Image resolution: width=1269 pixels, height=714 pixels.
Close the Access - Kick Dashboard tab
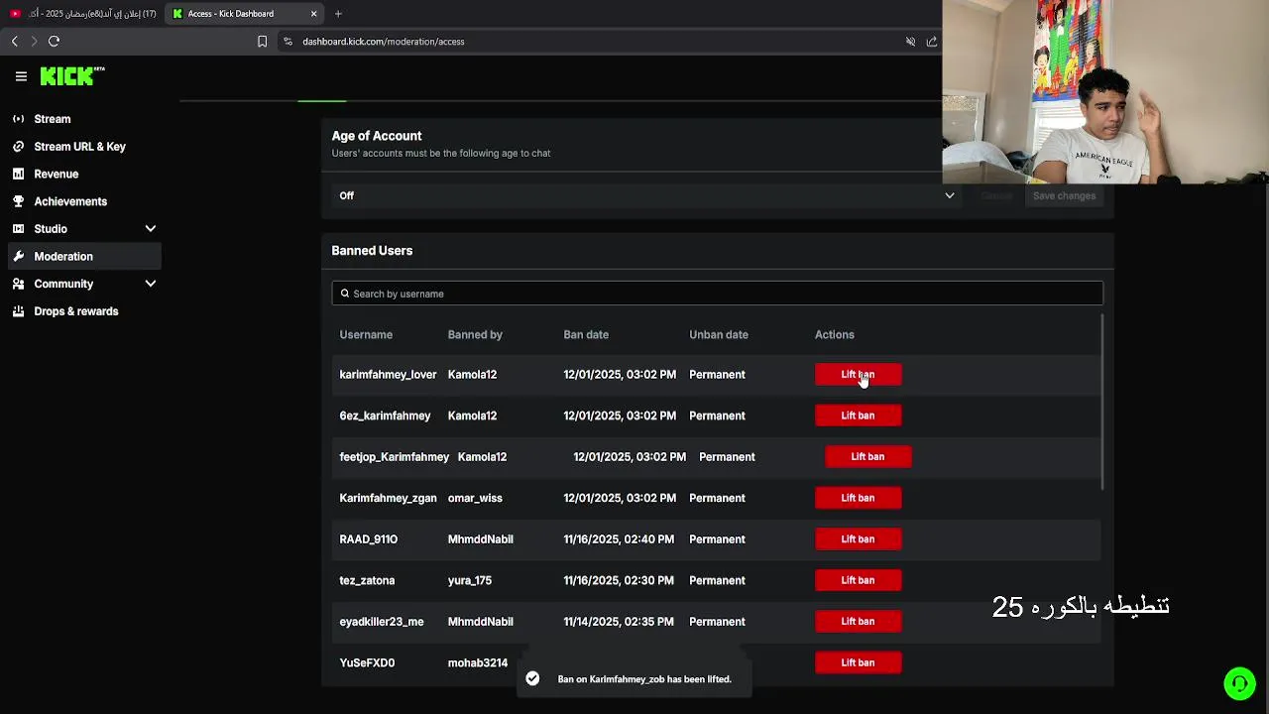click(314, 14)
